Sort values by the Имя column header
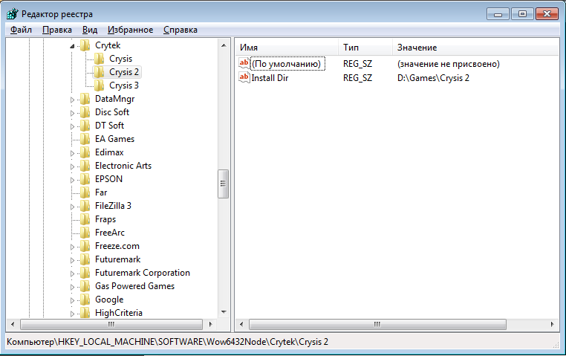The height and width of the screenshot is (356, 566). pos(287,48)
